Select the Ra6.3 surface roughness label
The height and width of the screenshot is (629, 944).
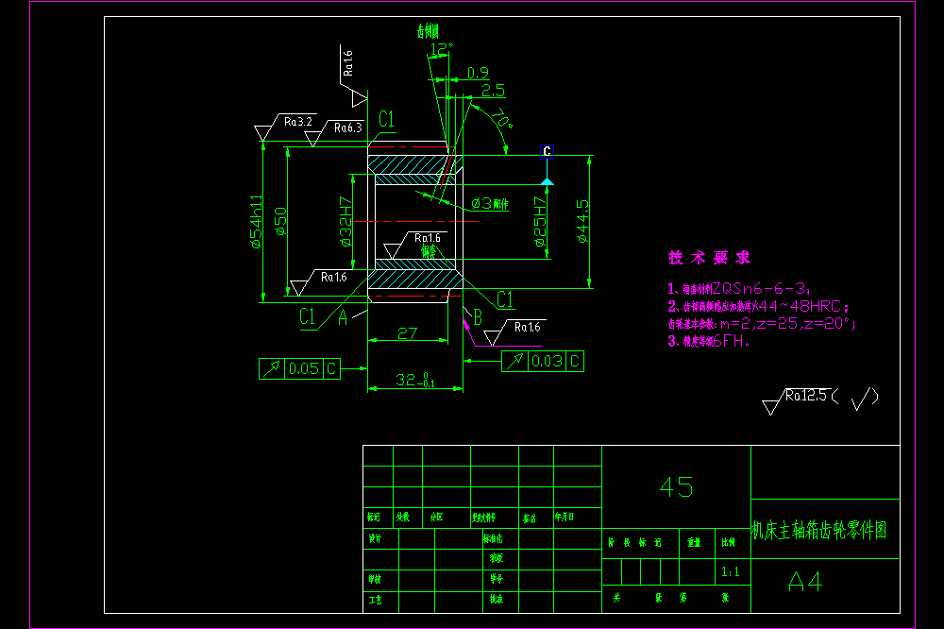(x=348, y=127)
